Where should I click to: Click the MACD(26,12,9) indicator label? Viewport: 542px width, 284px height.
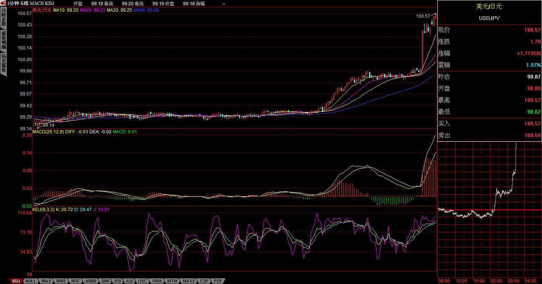48,132
